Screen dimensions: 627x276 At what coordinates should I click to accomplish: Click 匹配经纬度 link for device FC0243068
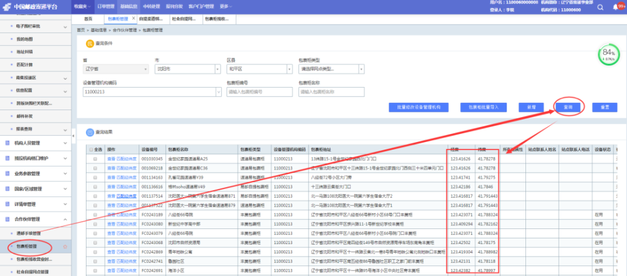pyautogui.click(x=127, y=243)
